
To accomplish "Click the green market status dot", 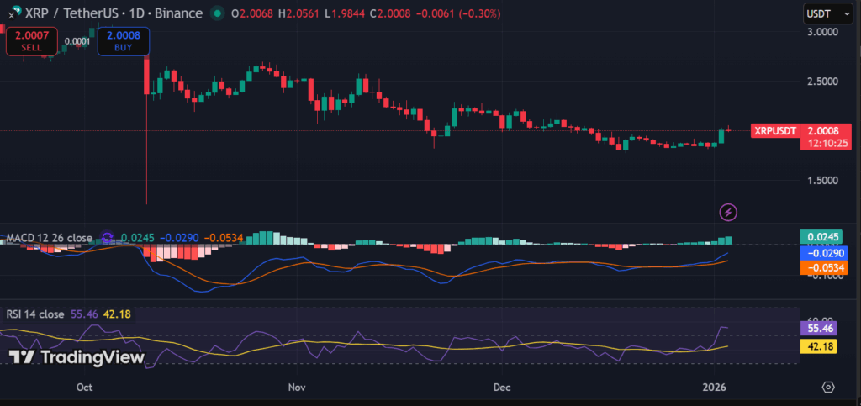I will coord(217,13).
